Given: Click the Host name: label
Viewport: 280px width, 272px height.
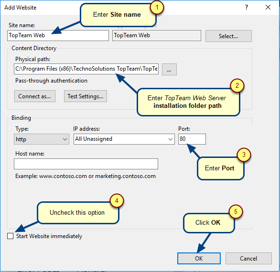Looking at the screenshot, I should tap(30, 154).
